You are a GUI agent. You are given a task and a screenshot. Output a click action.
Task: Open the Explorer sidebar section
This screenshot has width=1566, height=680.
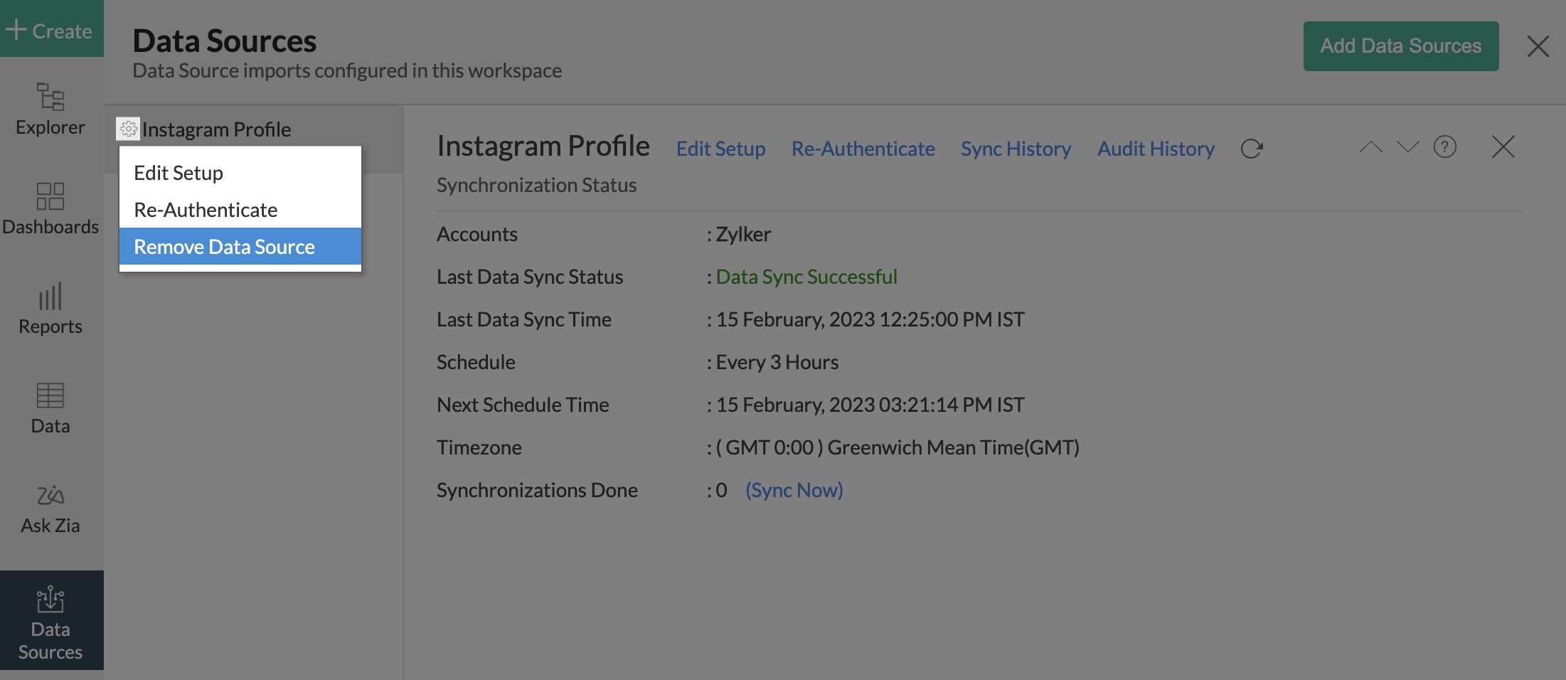50,110
